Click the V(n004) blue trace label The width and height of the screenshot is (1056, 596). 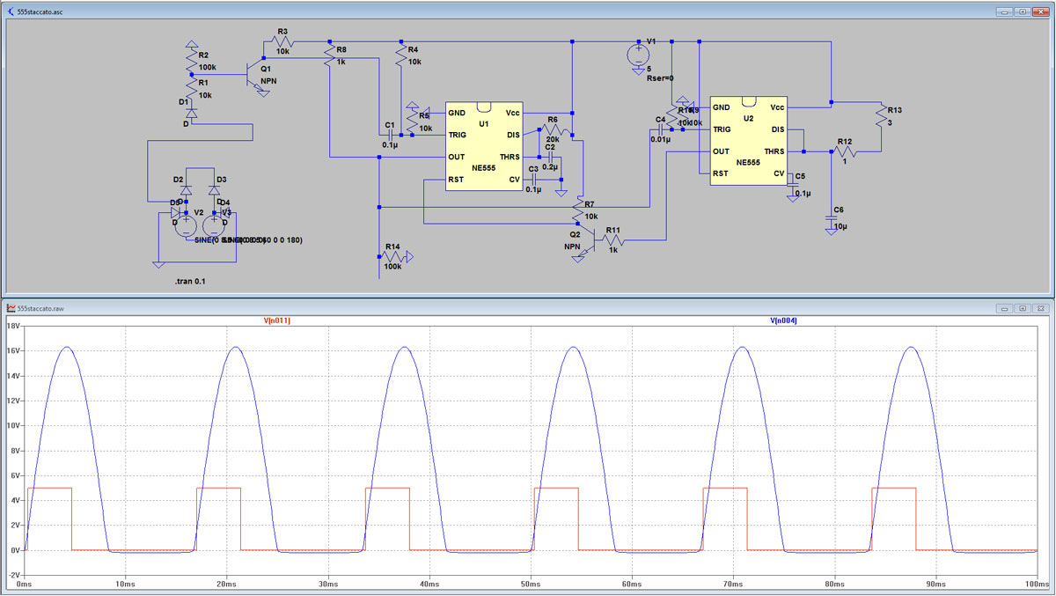pos(784,321)
